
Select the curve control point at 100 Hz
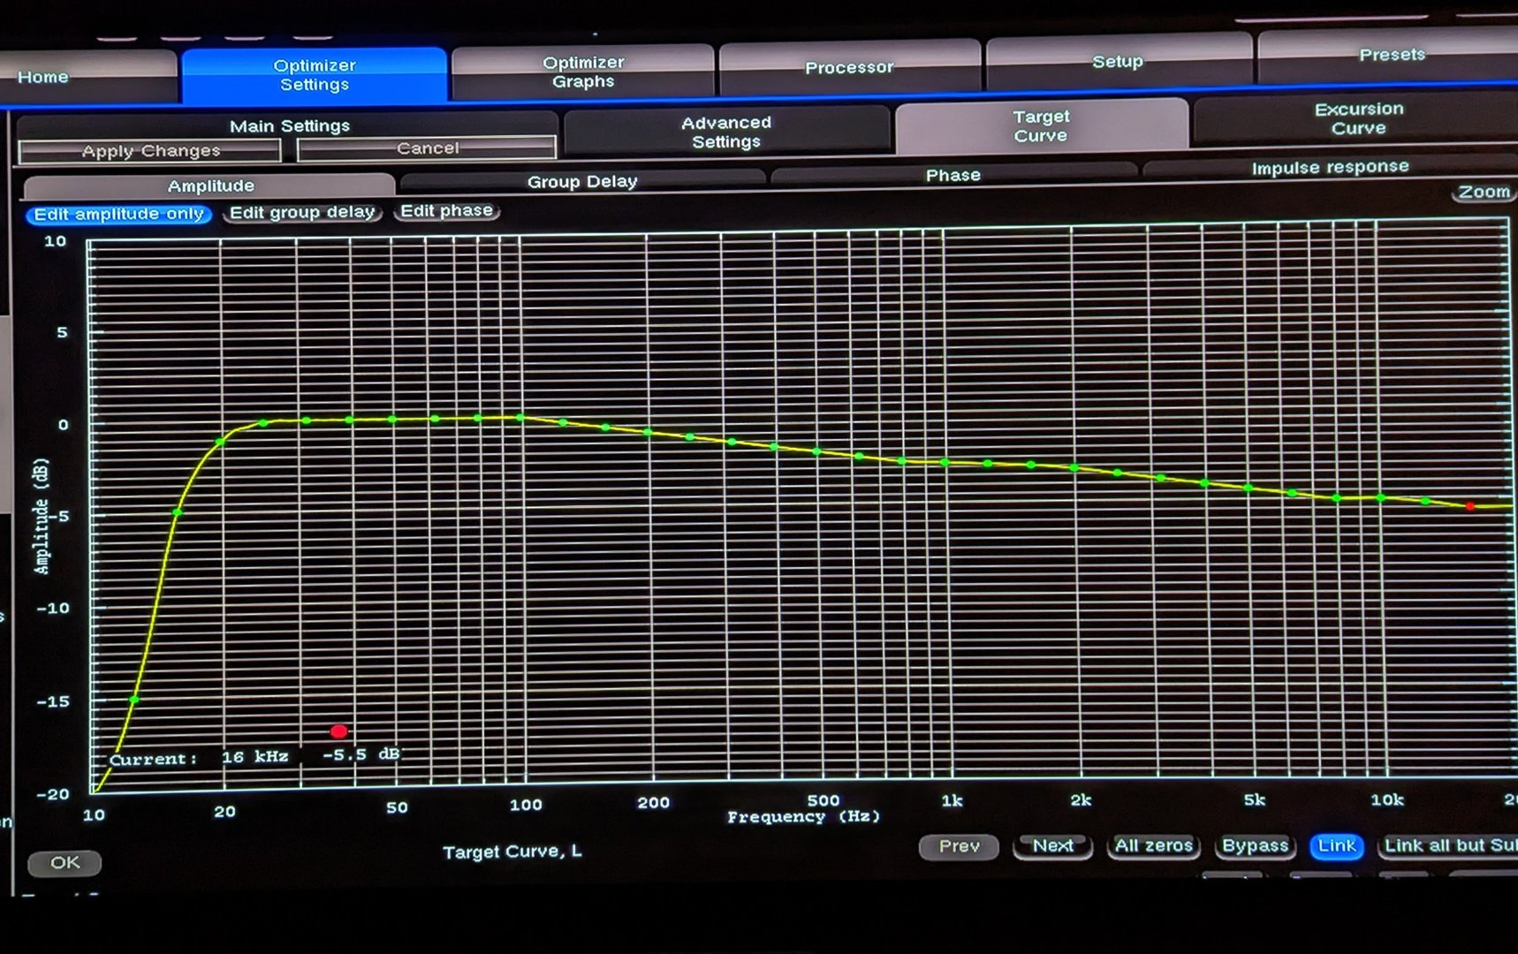pos(520,417)
